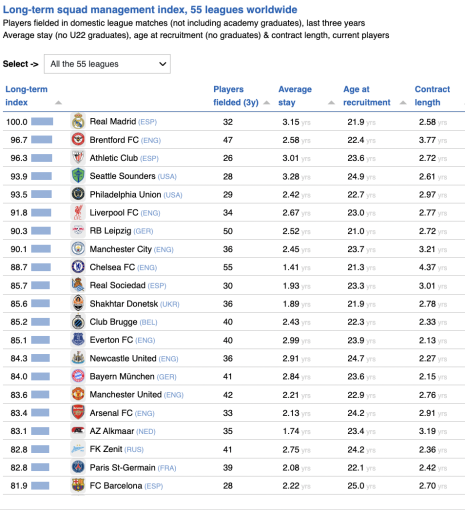Screen dimensions: 465x512
Task: Click the Manchester City crest
Action: pyautogui.click(x=78, y=249)
